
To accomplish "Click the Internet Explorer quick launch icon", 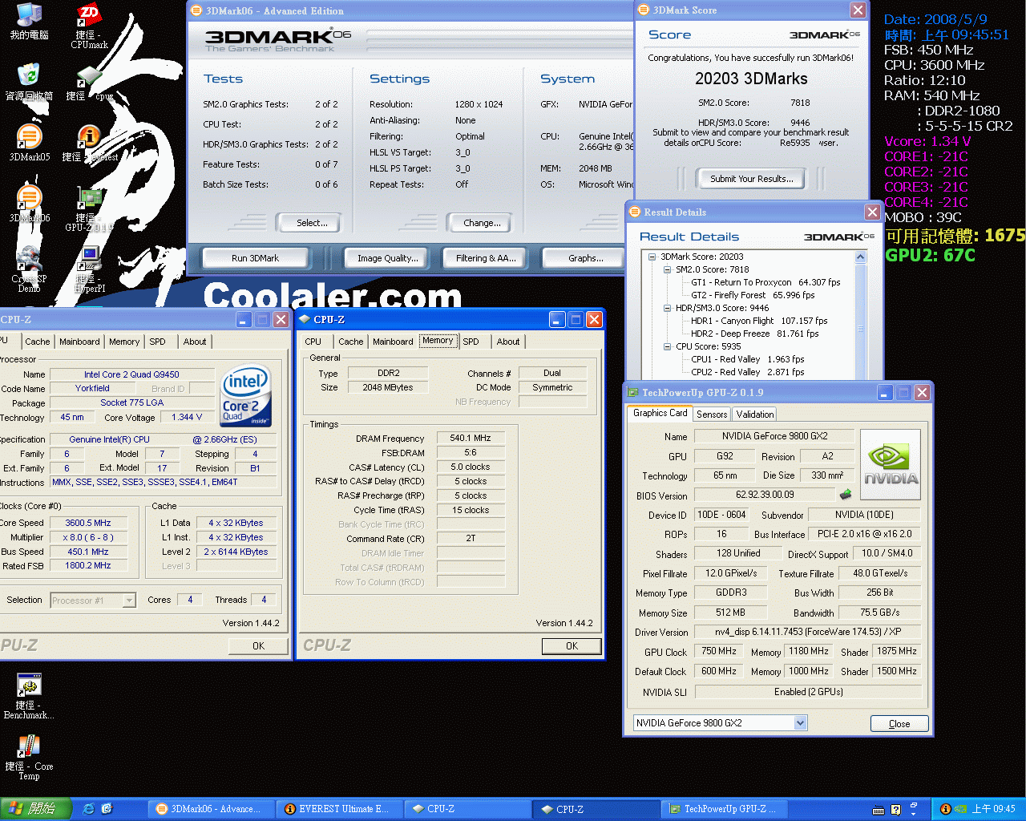I will (89, 809).
